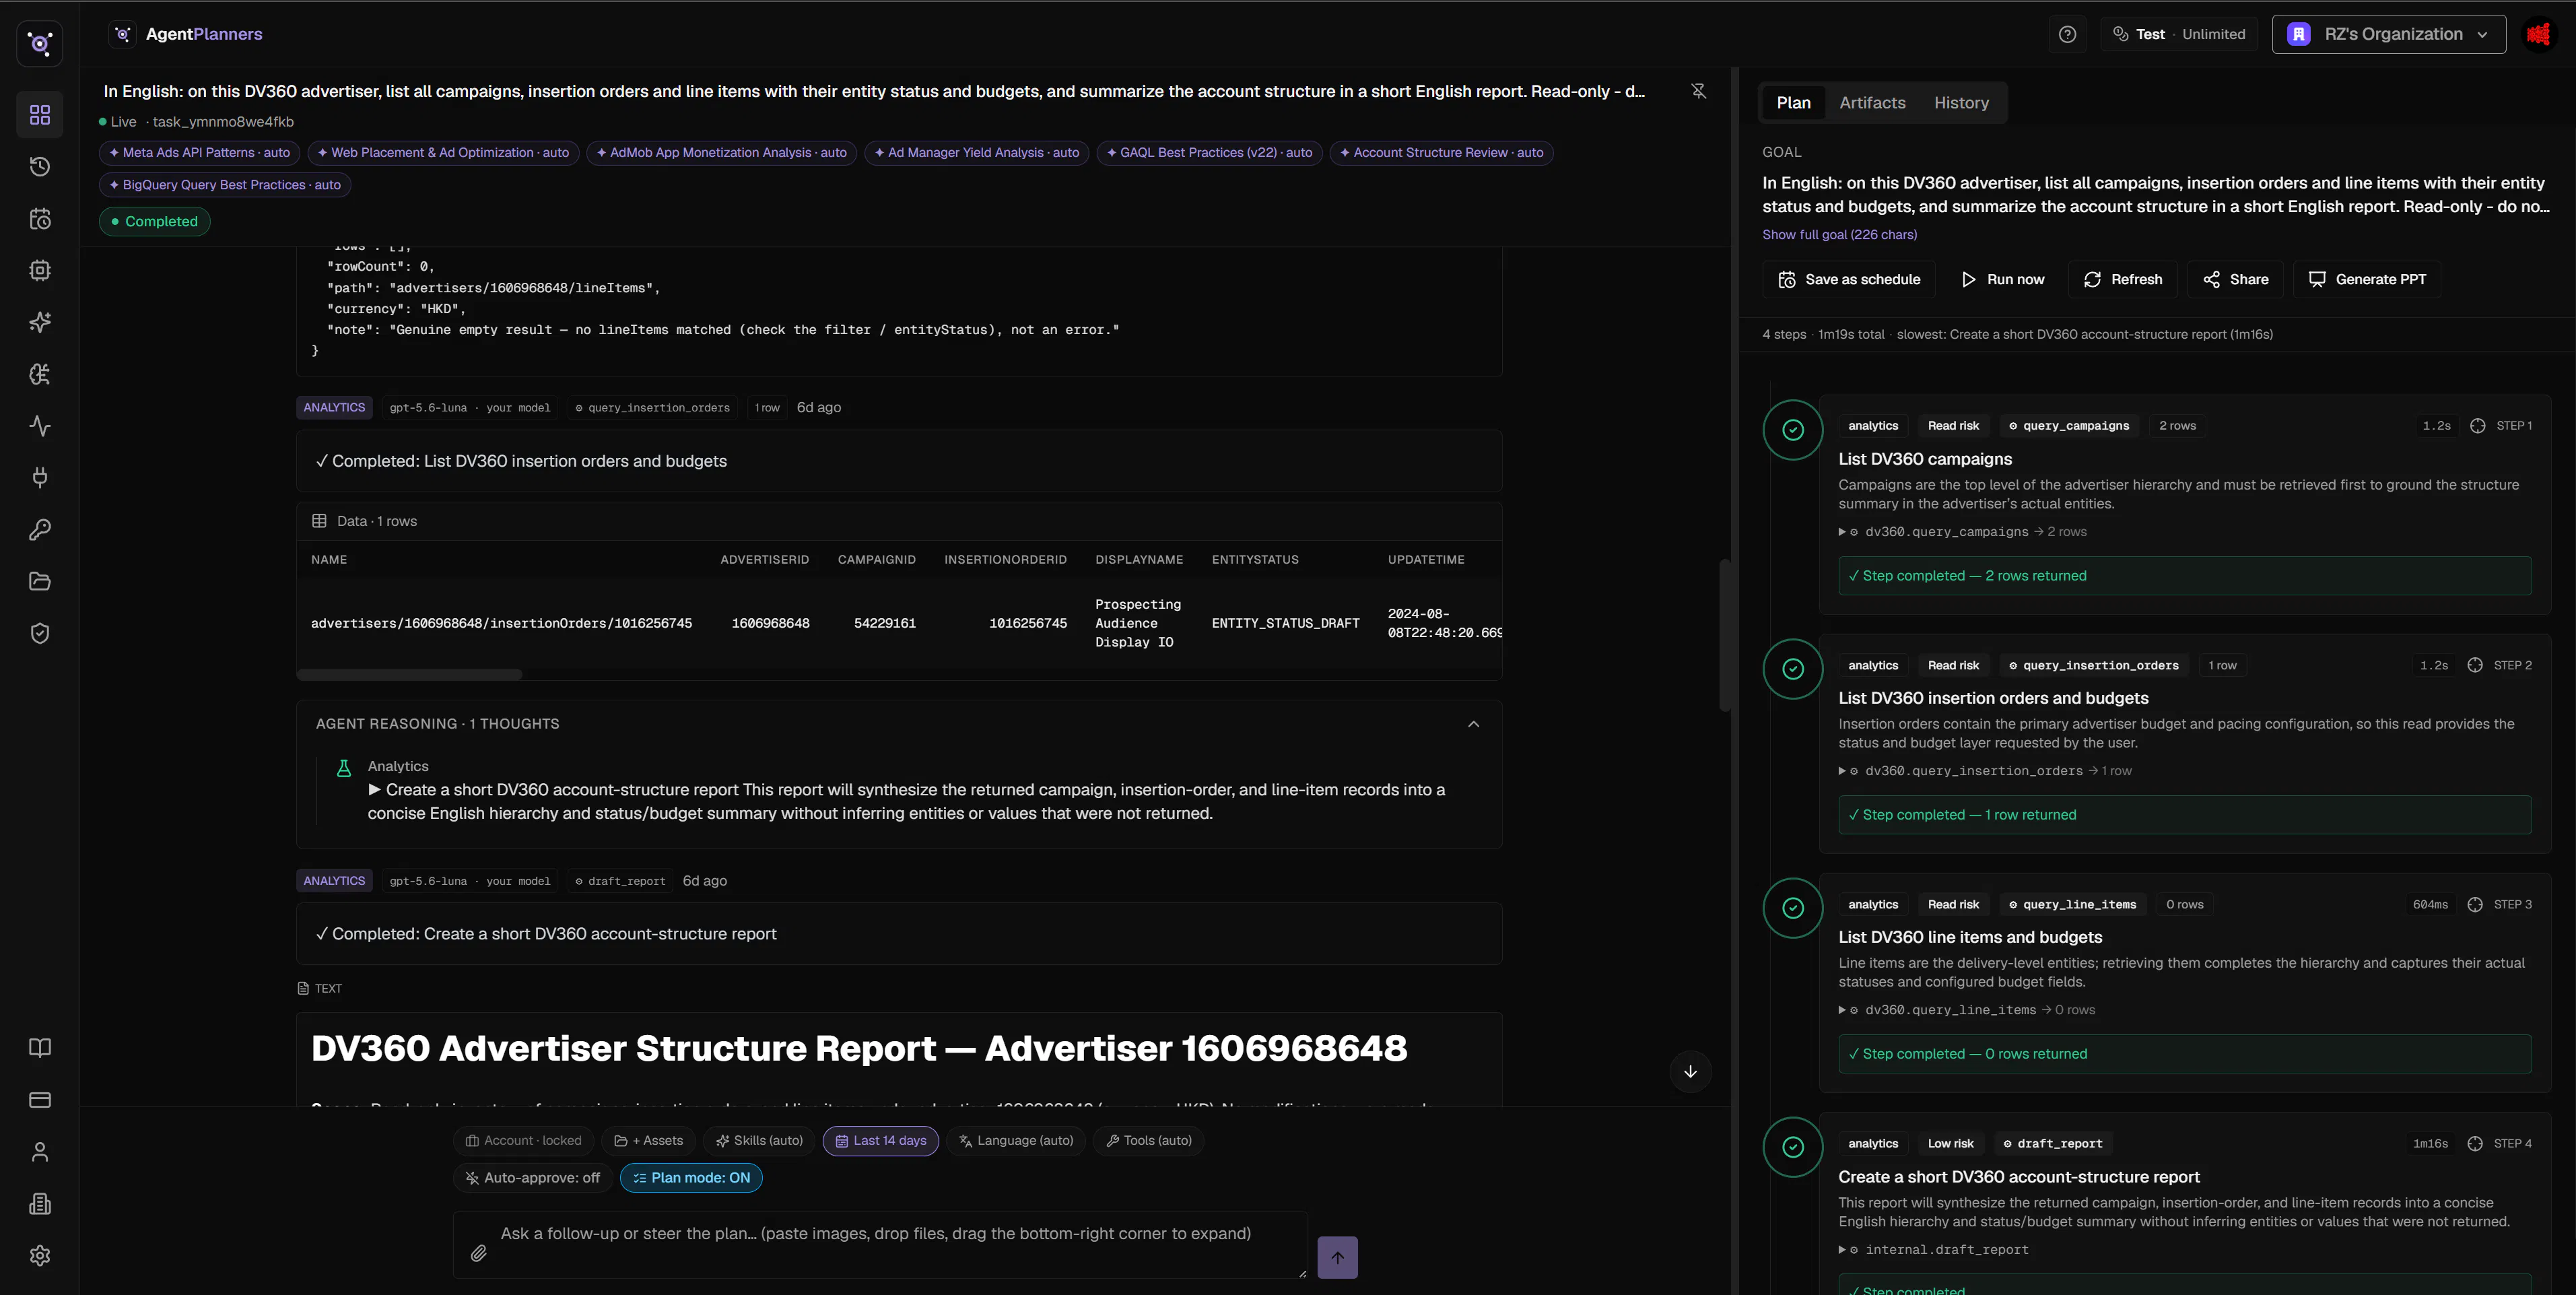This screenshot has width=2576, height=1295.
Task: Click the Completed status badge
Action: pos(155,222)
